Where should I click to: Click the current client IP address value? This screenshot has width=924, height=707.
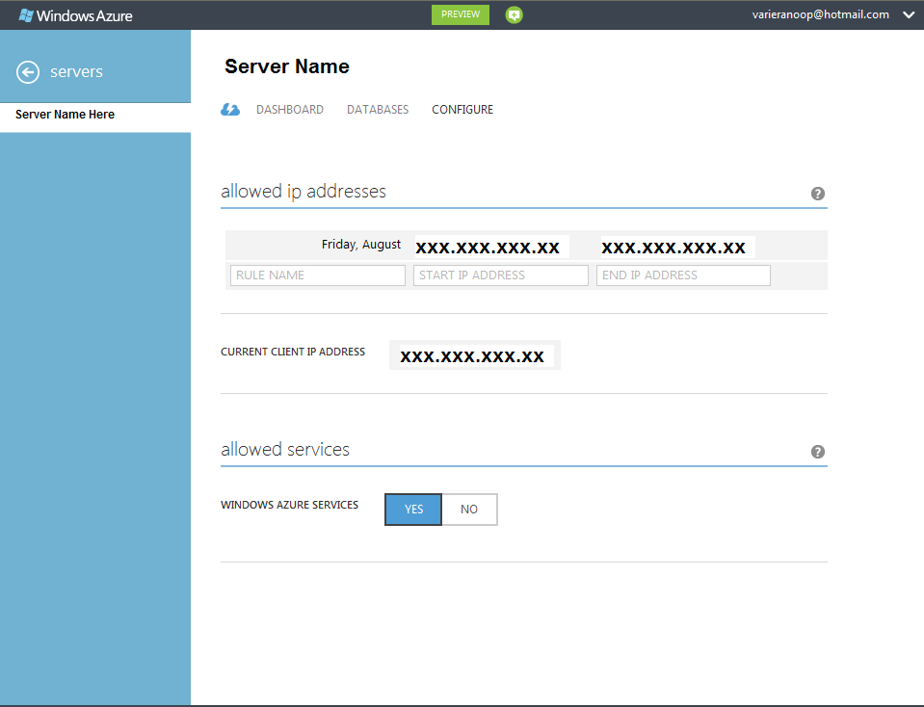pos(472,356)
